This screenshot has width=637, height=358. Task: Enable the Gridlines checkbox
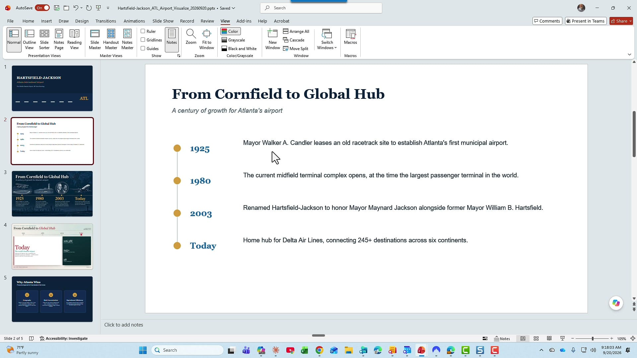pyautogui.click(x=151, y=40)
